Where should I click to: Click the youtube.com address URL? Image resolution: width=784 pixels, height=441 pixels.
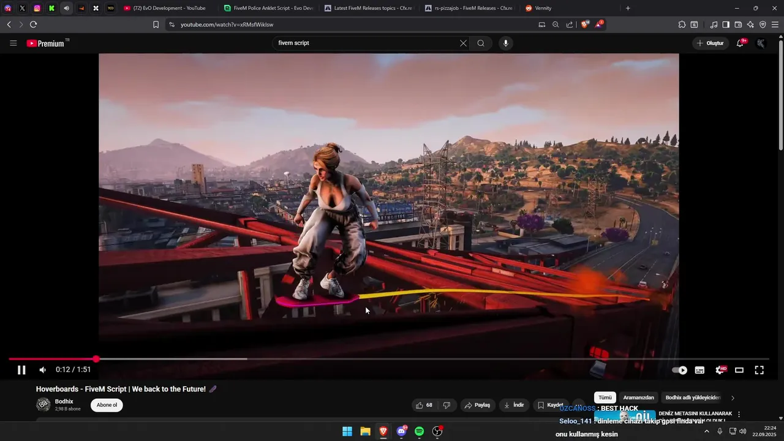(x=227, y=24)
